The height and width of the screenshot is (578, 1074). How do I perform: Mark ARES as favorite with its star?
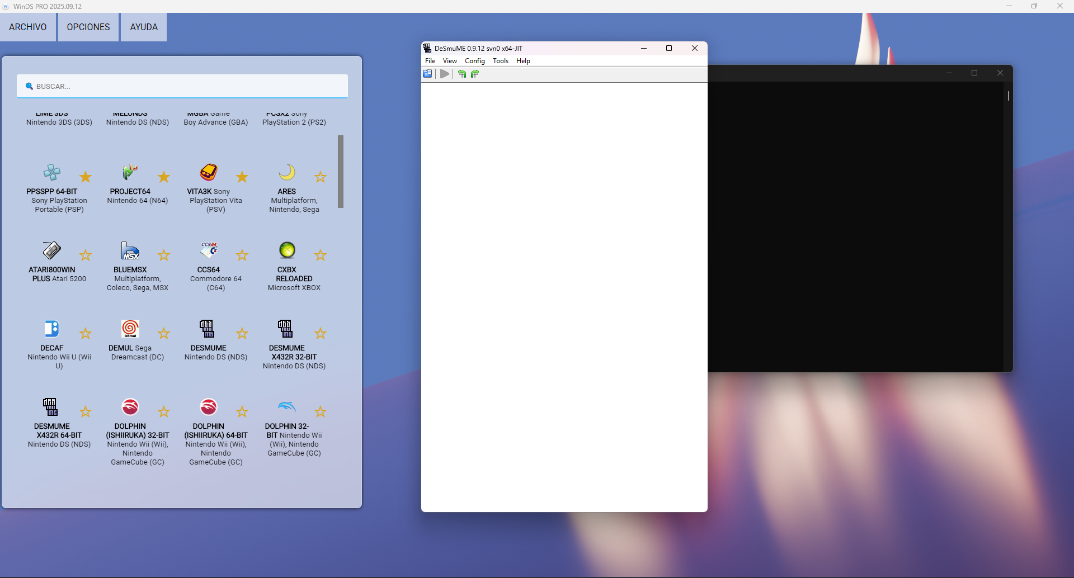pos(321,177)
